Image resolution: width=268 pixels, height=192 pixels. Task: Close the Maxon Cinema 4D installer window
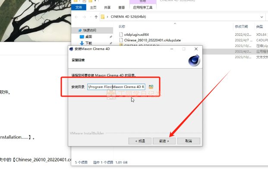(196, 49)
